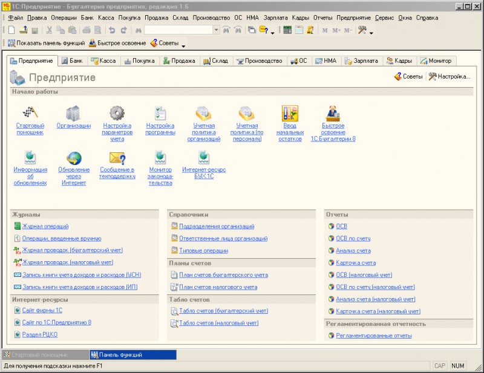
Task: Open Табло счетов (налоговый учет) link
Action: (219, 323)
